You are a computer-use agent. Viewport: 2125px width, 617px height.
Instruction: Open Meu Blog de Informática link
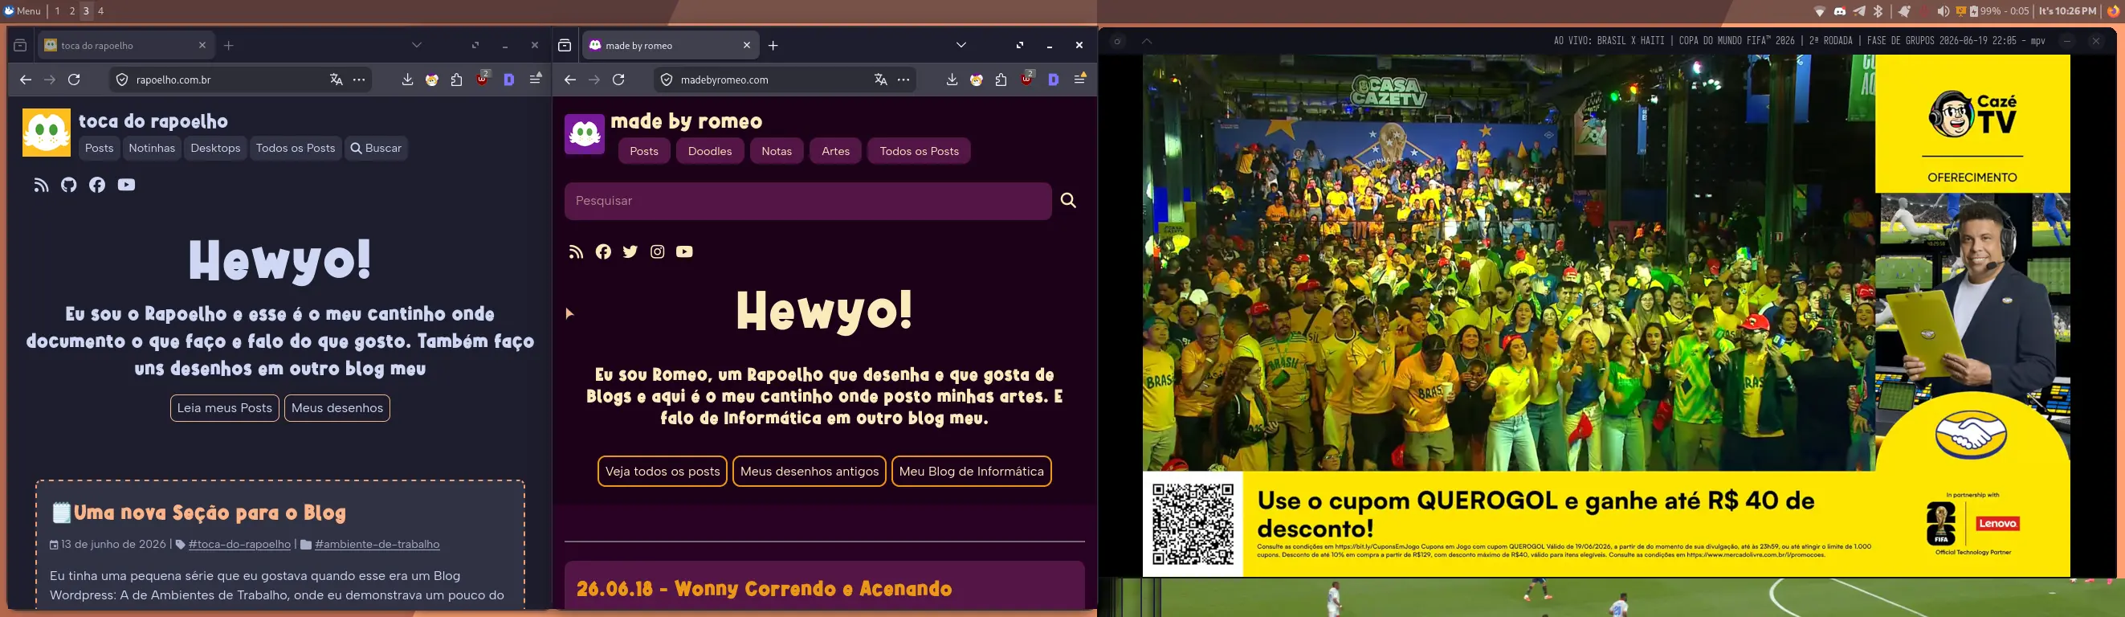(972, 472)
